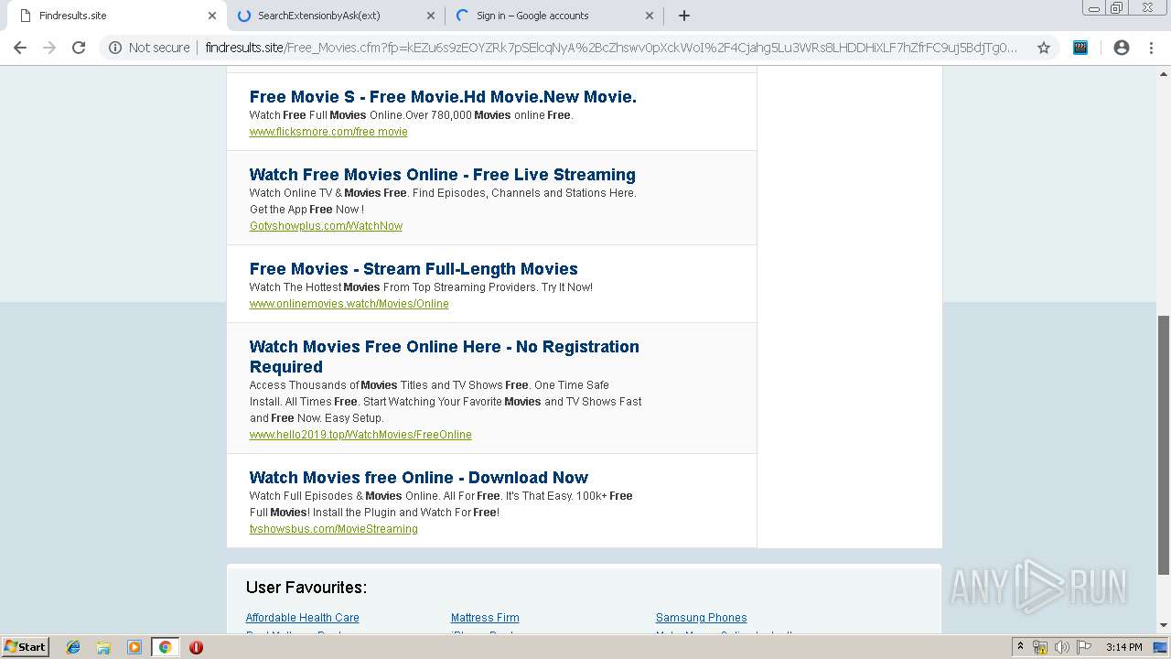This screenshot has height=659, width=1171.
Task: Open Watch Movies Free Online Here headline
Action: pyautogui.click(x=445, y=357)
